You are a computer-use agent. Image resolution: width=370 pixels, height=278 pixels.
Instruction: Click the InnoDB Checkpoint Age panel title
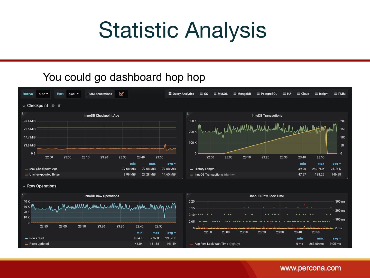(102, 116)
